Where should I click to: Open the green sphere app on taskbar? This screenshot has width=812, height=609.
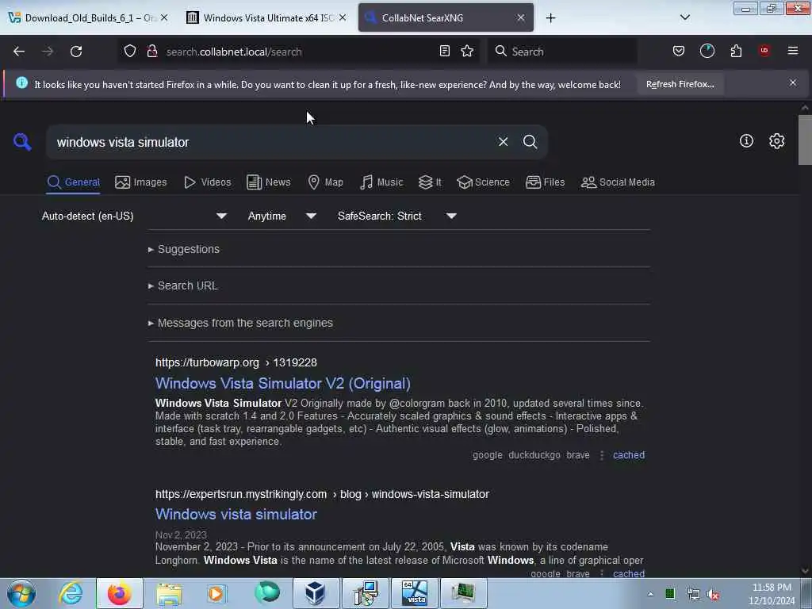pyautogui.click(x=266, y=592)
